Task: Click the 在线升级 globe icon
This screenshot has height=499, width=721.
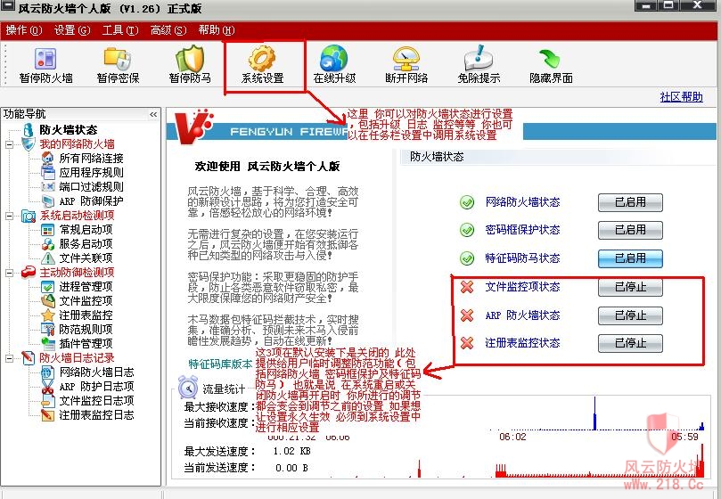Action: [x=334, y=59]
